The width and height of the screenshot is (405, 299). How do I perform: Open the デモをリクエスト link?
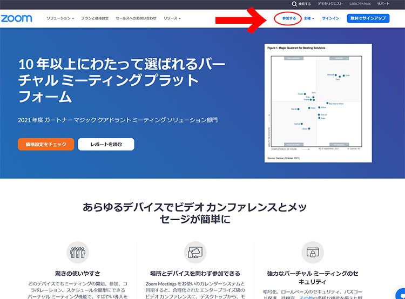(329, 4)
